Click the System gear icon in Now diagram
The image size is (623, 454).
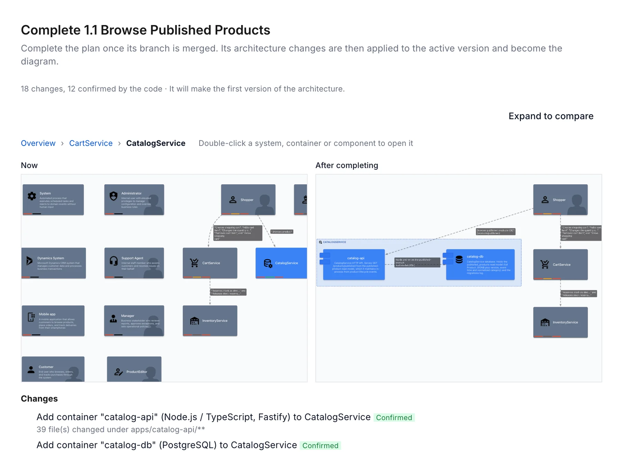[x=32, y=196]
